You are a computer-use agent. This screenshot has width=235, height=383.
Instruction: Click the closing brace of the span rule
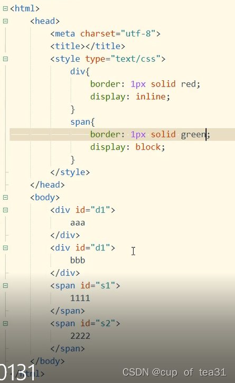click(x=72, y=160)
